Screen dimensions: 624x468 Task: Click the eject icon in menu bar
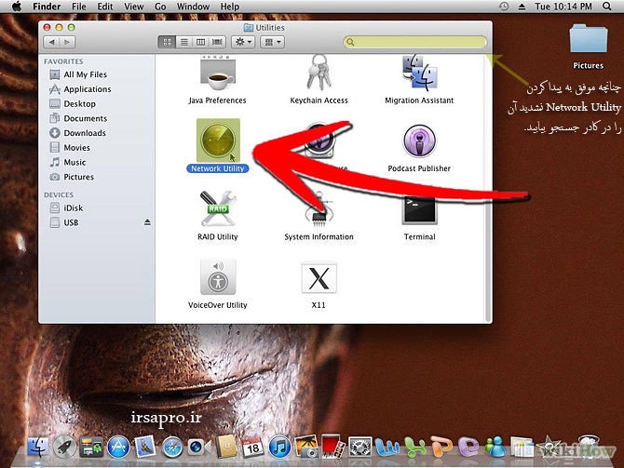(x=522, y=7)
